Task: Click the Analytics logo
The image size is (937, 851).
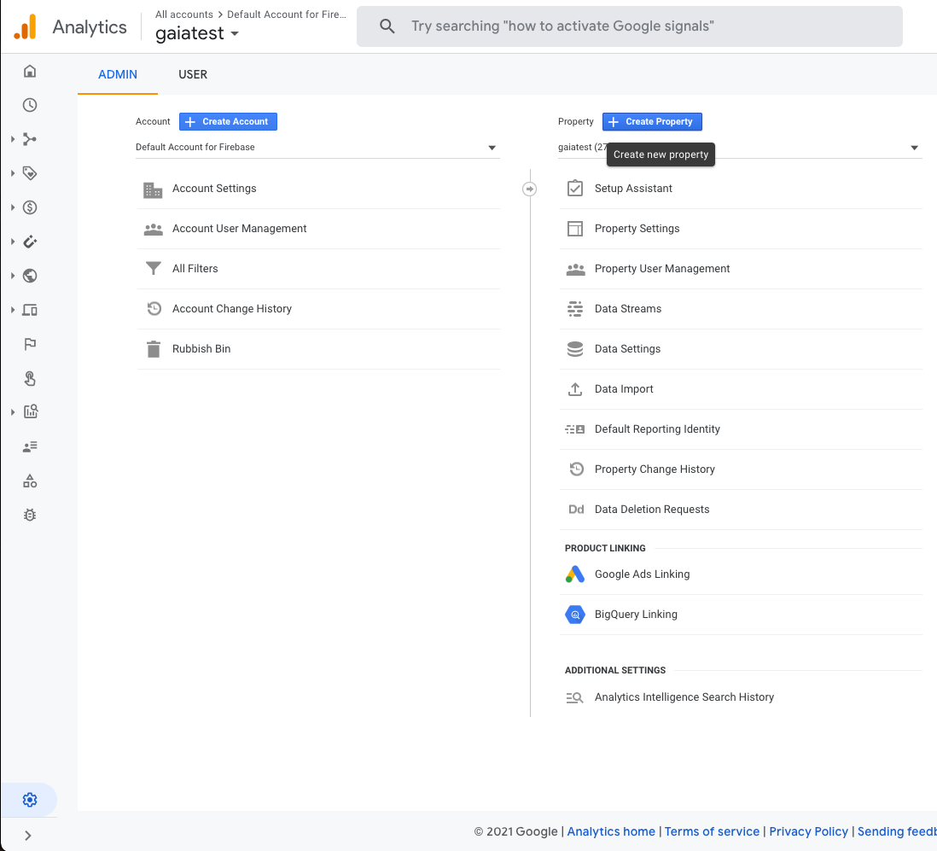Action: click(x=25, y=27)
